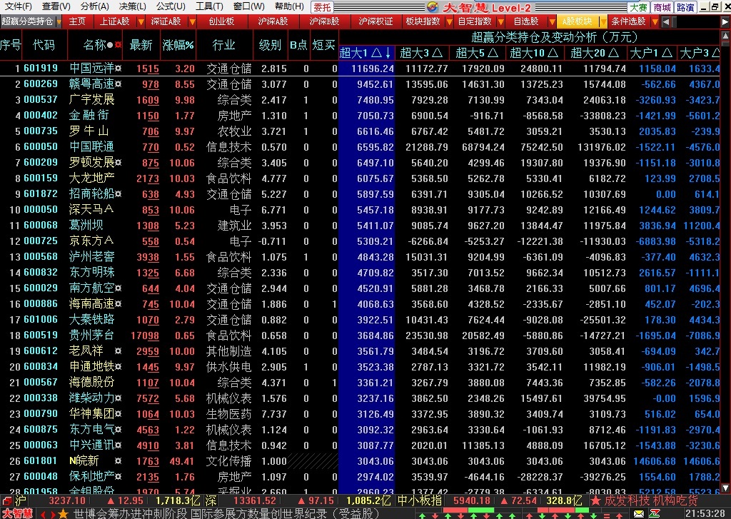
Task: Click the red right arrow beside the news ticker
Action: click(x=52, y=514)
